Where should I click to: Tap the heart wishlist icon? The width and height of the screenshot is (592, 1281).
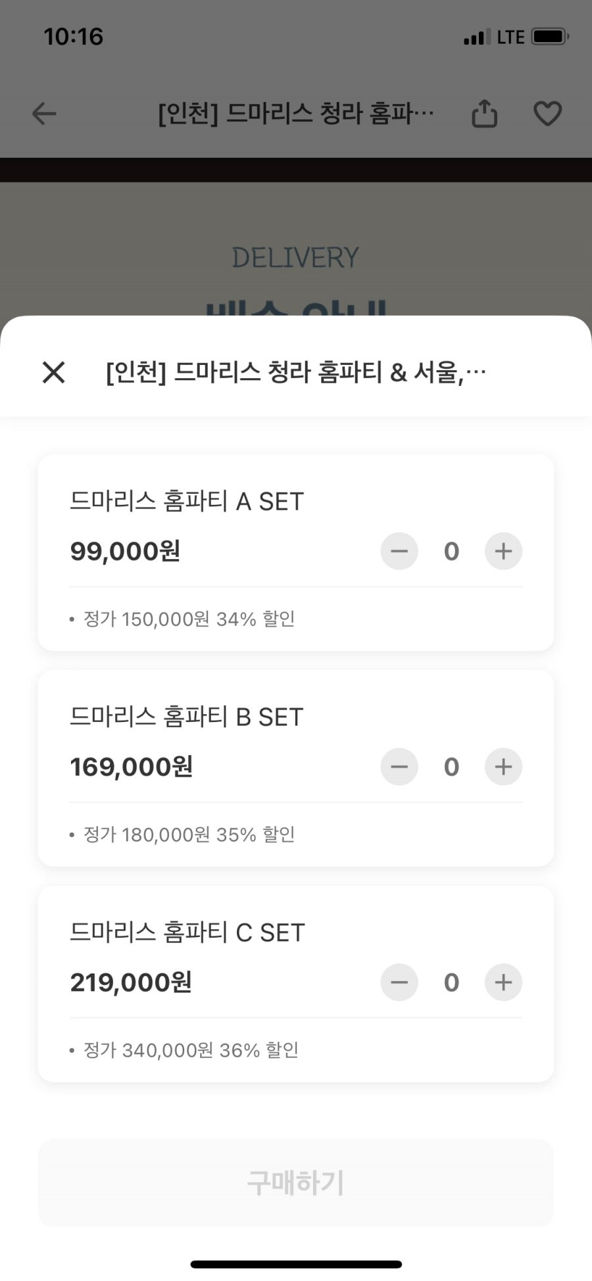(547, 114)
